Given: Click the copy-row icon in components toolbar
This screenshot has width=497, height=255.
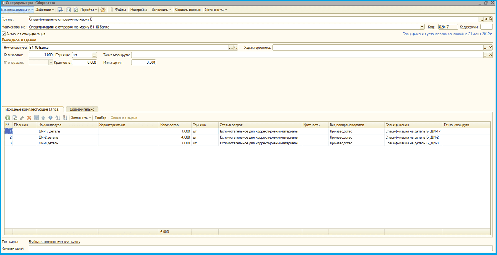Looking at the screenshot, I should point(15,118).
